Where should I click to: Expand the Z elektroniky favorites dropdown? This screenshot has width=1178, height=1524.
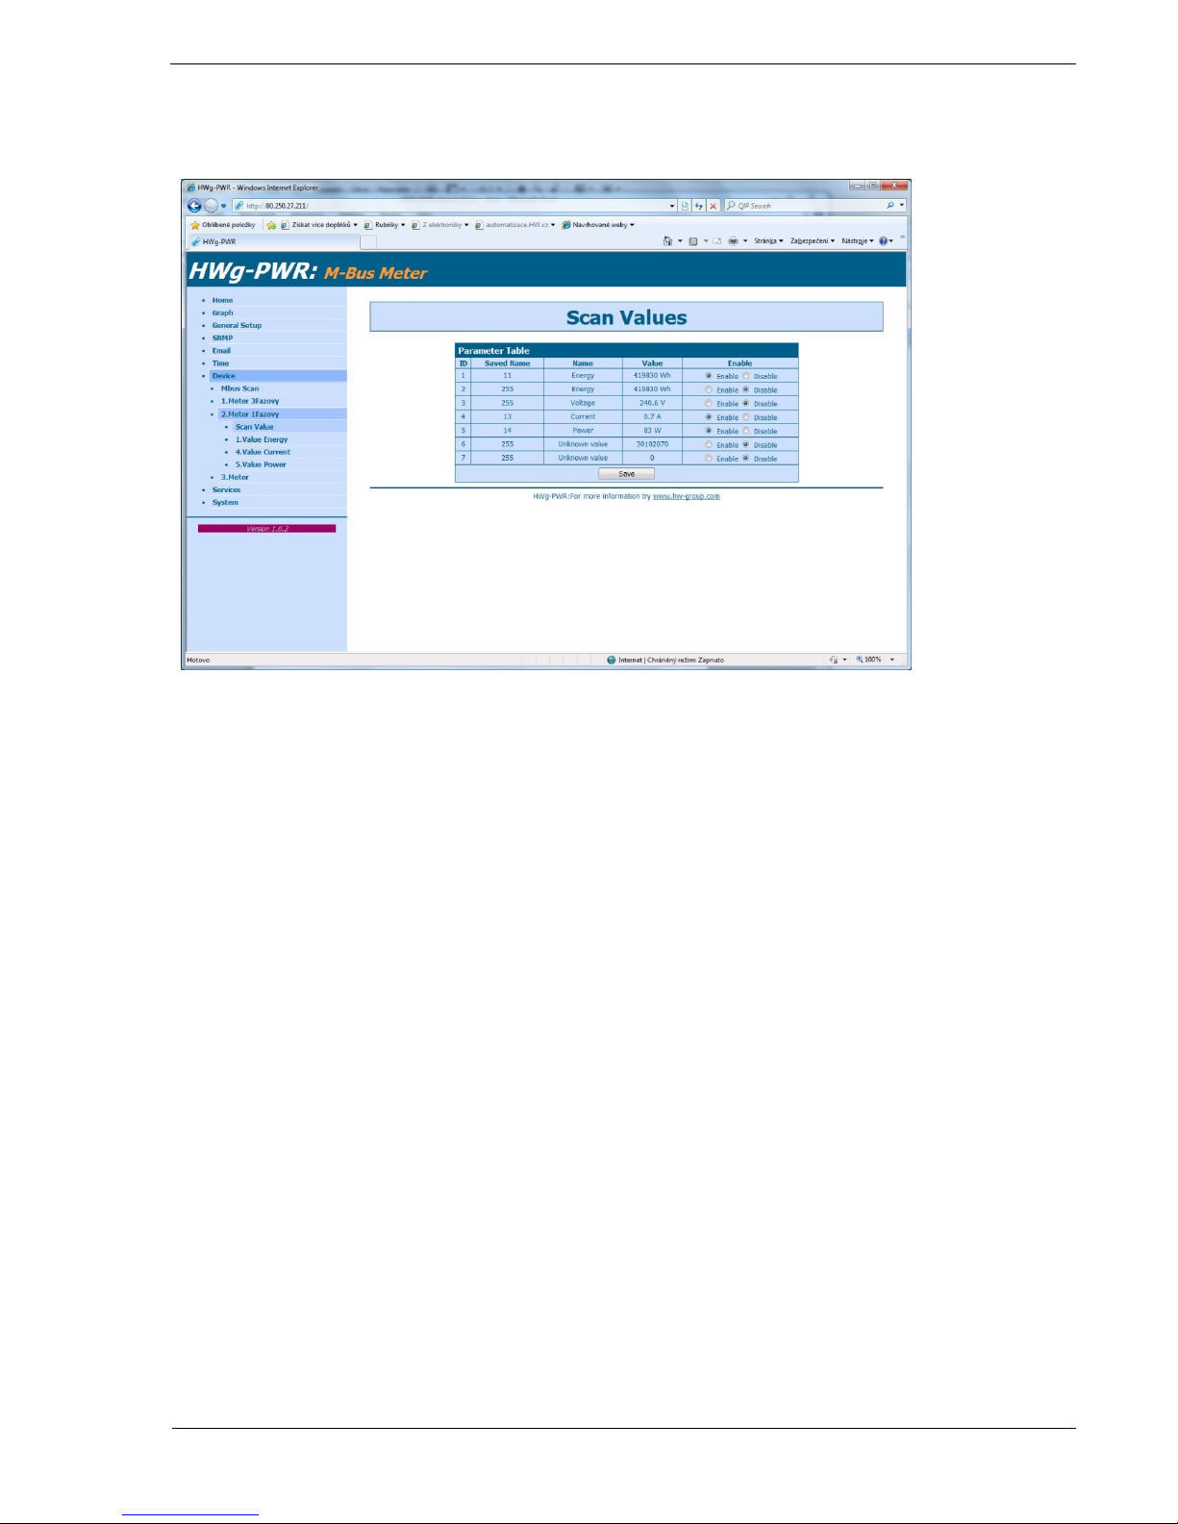coord(466,225)
